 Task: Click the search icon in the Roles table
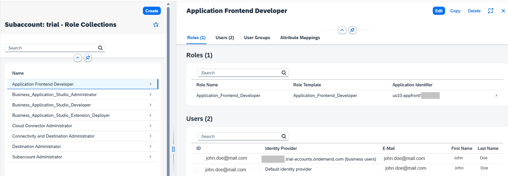[284, 73]
